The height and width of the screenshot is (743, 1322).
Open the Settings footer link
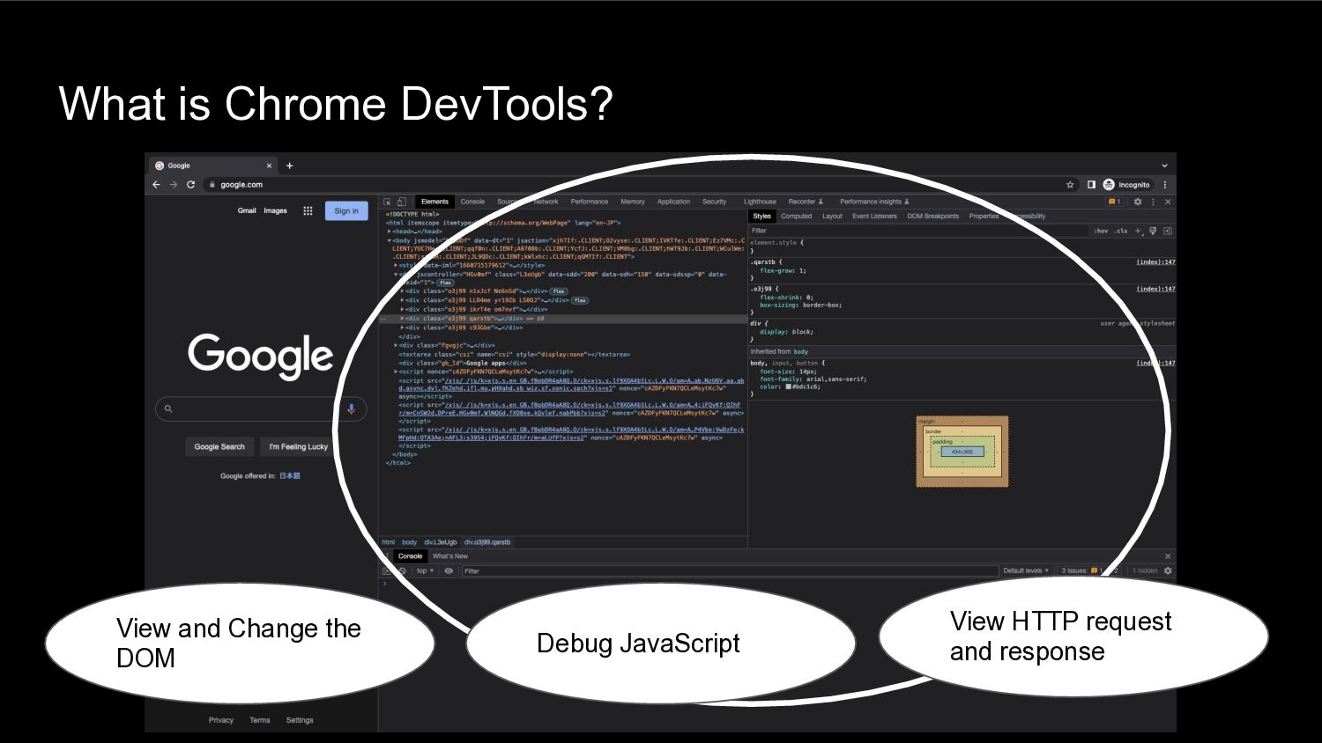(300, 720)
